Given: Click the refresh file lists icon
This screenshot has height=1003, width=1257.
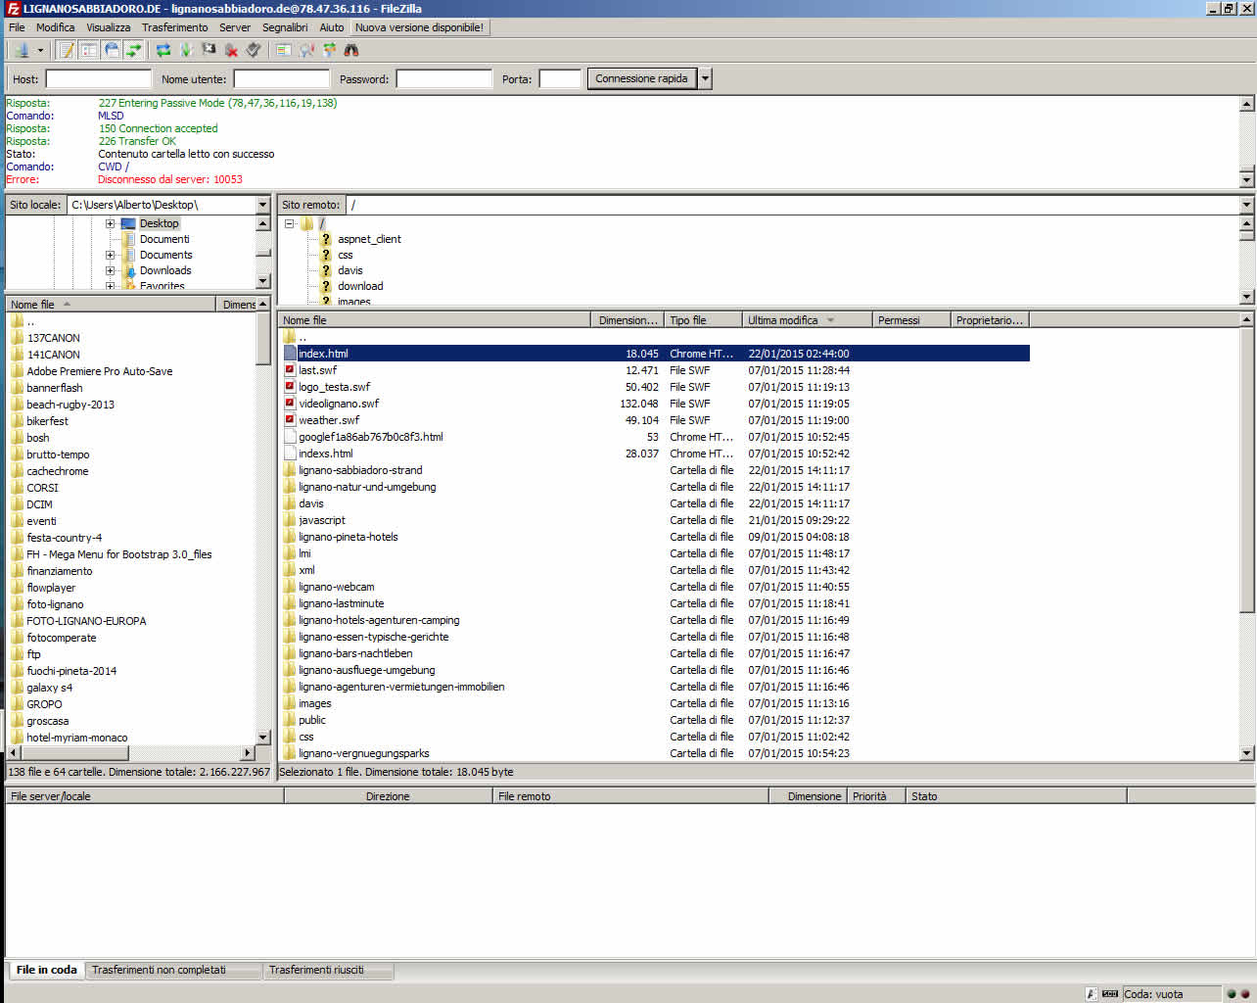Looking at the screenshot, I should click(x=163, y=50).
